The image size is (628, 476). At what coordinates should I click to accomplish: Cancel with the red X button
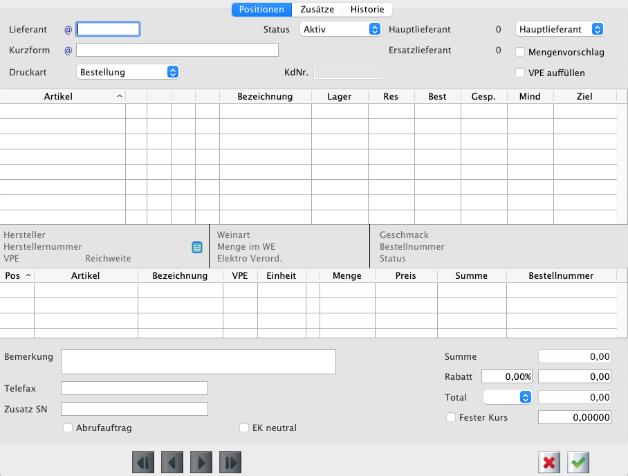click(x=550, y=462)
